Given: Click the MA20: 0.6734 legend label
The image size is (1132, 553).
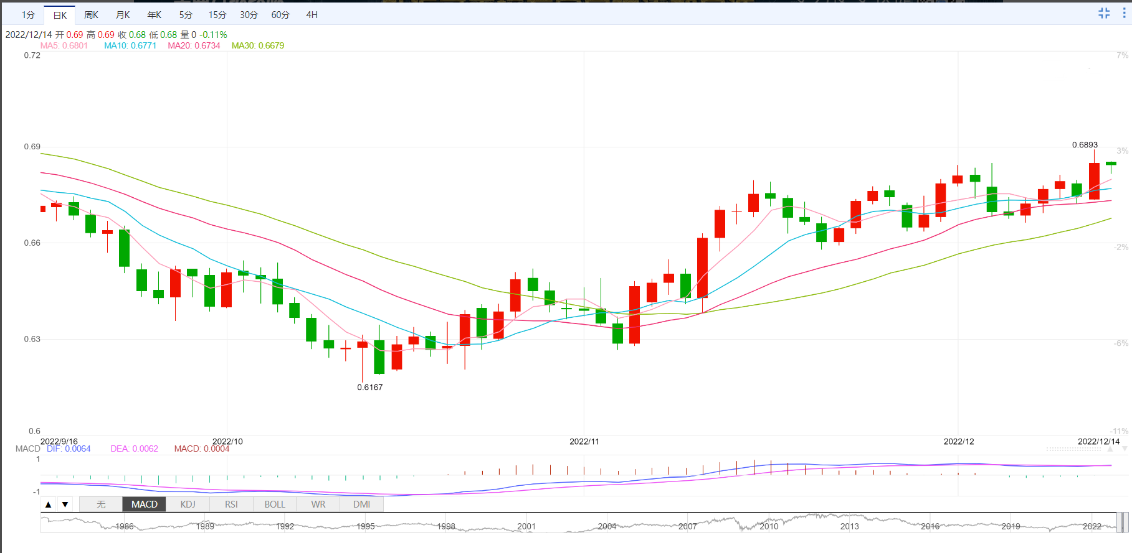Looking at the screenshot, I should pos(194,45).
